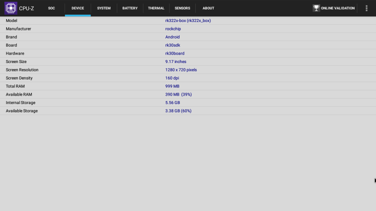The width and height of the screenshot is (376, 211).
Task: Click the 5.56 GB value
Action: pyautogui.click(x=173, y=103)
